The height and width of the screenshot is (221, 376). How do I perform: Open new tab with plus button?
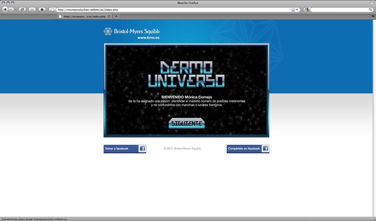(x=117, y=16)
